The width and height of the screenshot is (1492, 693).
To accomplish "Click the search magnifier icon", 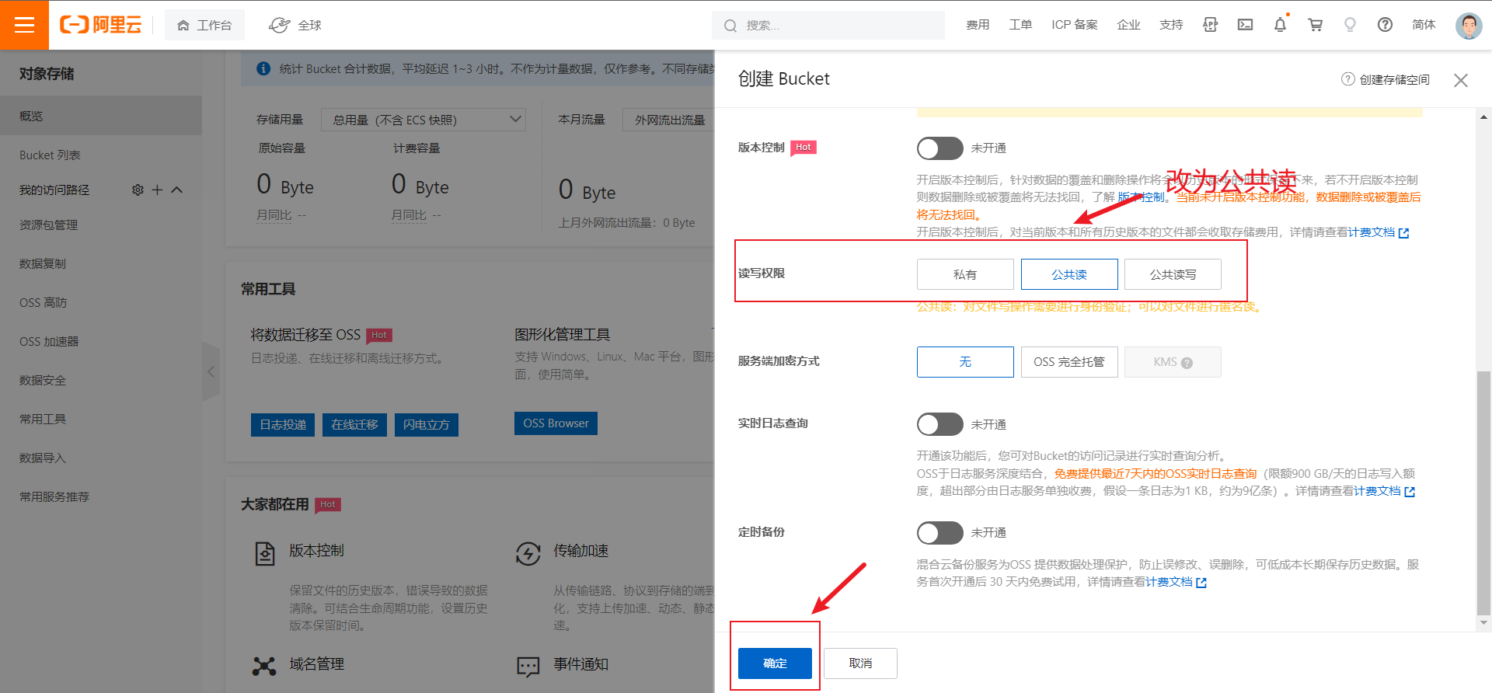I will [x=730, y=26].
